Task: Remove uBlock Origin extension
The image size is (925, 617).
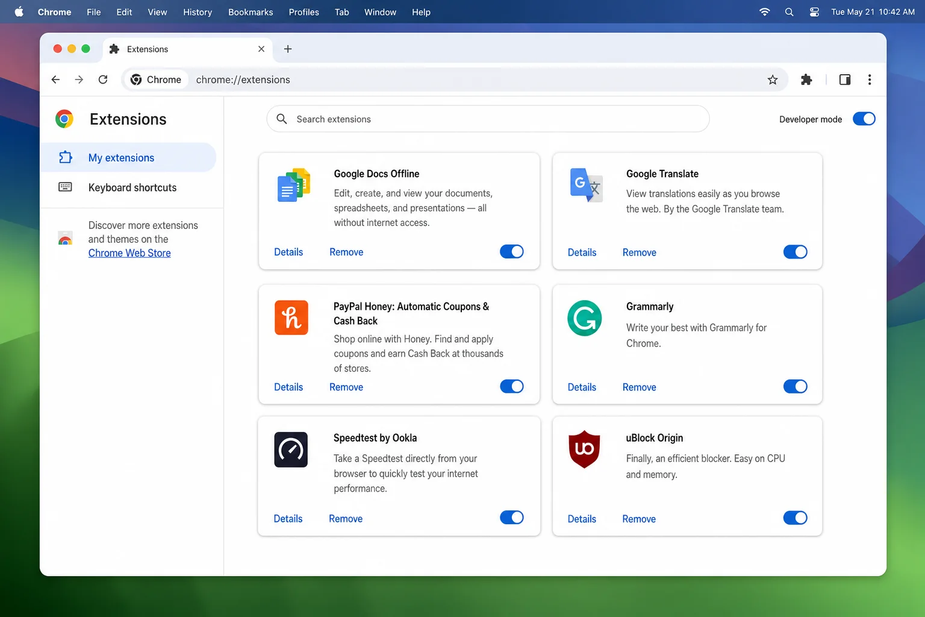Action: pyautogui.click(x=639, y=519)
